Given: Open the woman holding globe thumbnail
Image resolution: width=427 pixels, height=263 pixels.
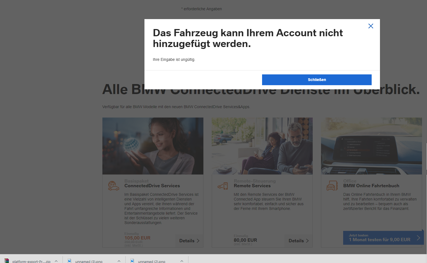Looking at the screenshot, I should tap(153, 146).
